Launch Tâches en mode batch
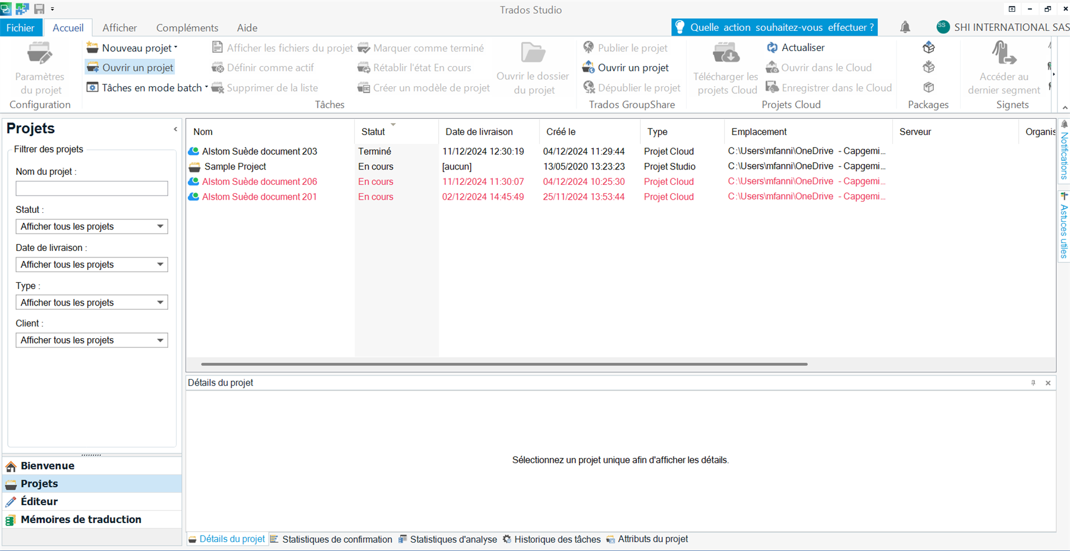 click(x=146, y=87)
